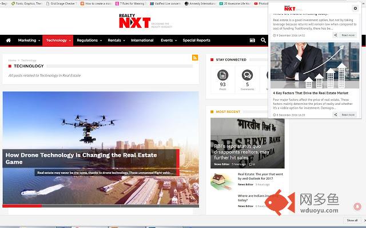Click the red slider progress segment
The image size is (366, 228).
point(22,206)
